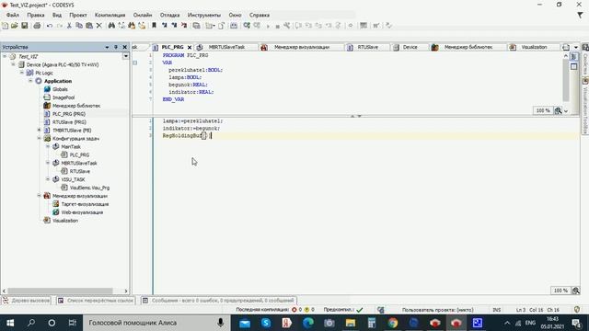Open the Файл menu

pos(13,15)
